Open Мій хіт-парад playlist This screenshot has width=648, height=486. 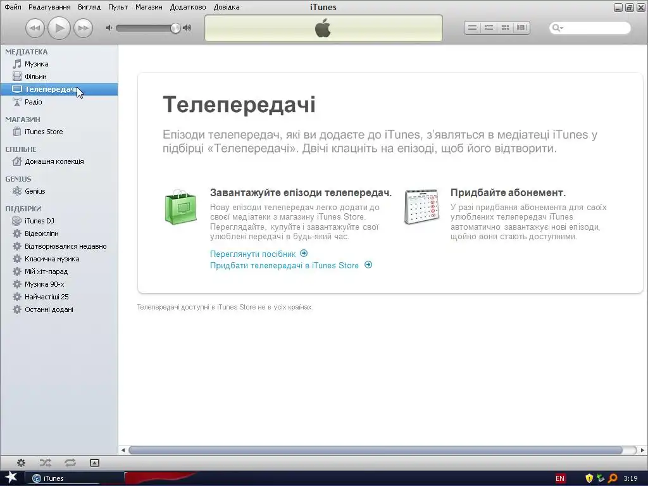pos(59,271)
